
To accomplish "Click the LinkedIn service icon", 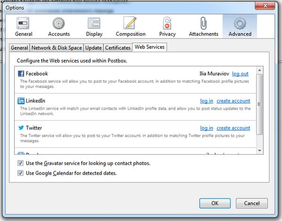I will coord(21,101).
